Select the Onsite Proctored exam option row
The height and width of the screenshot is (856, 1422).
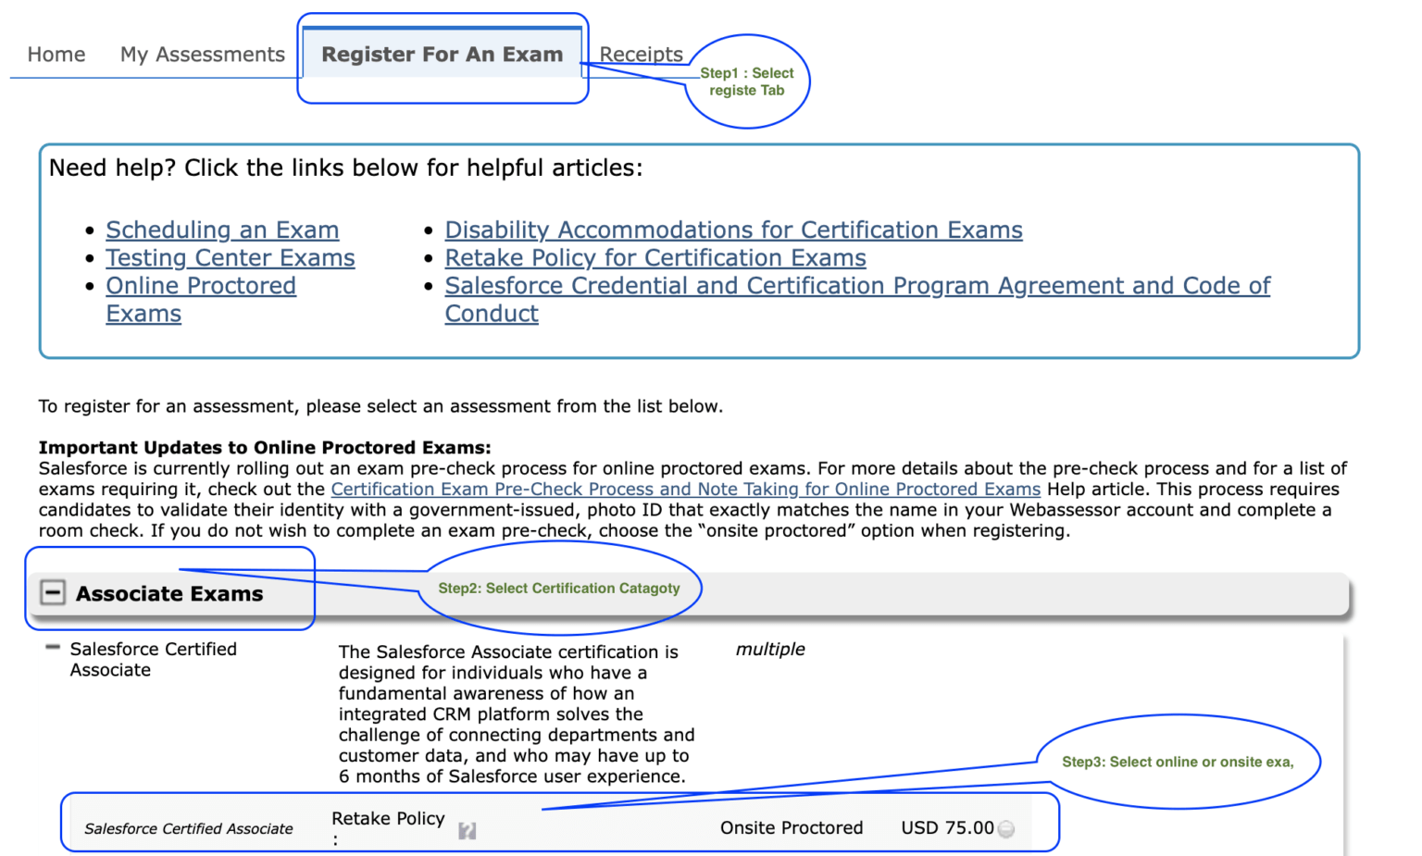click(792, 827)
